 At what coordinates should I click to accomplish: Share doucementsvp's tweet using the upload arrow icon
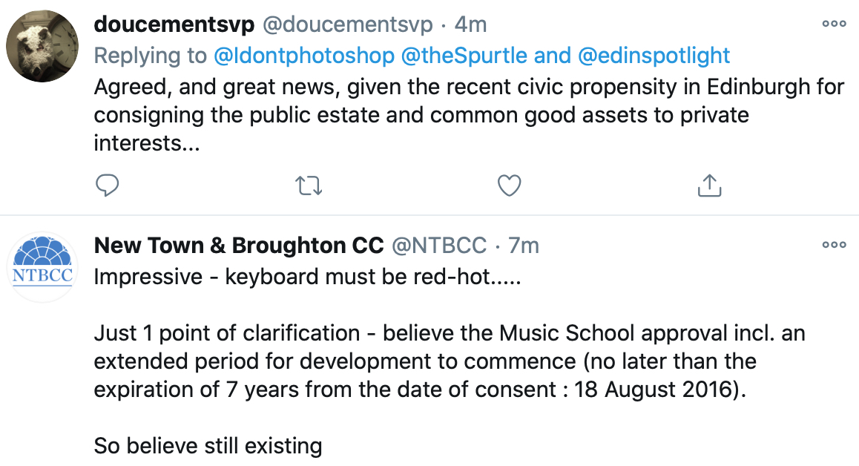coord(709,186)
